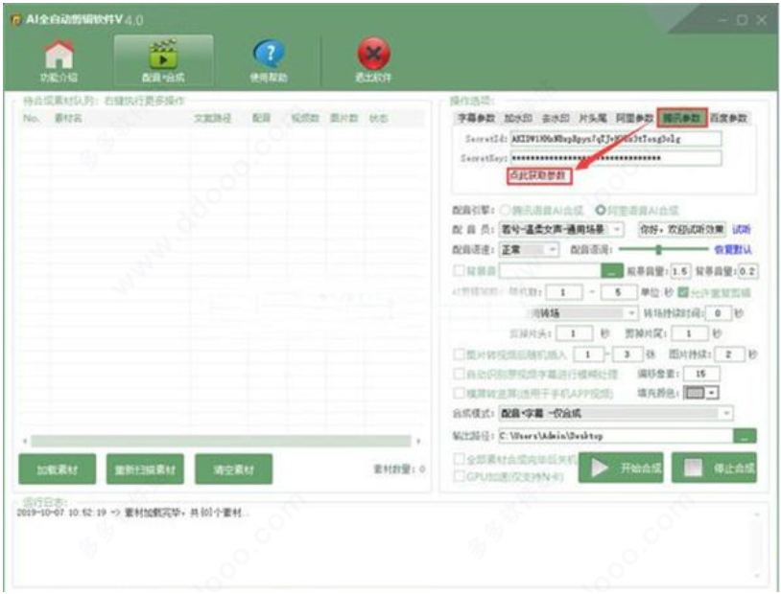
Task: Click the 恢复默认 link
Action: (733, 249)
